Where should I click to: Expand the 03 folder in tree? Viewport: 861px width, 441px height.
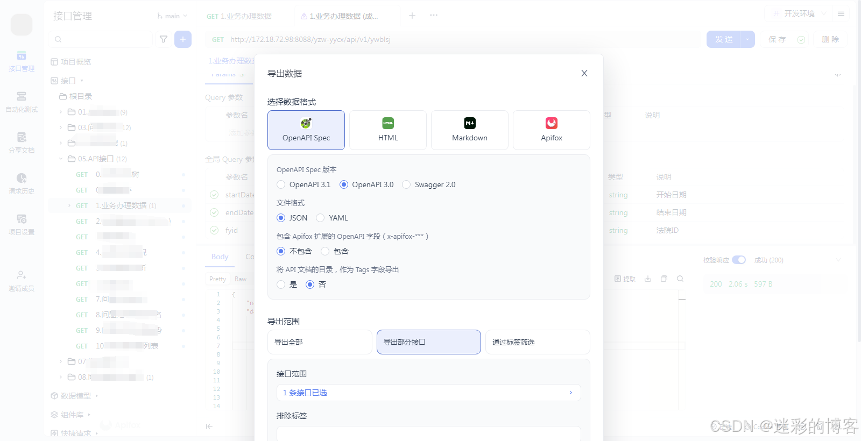pyautogui.click(x=61, y=127)
